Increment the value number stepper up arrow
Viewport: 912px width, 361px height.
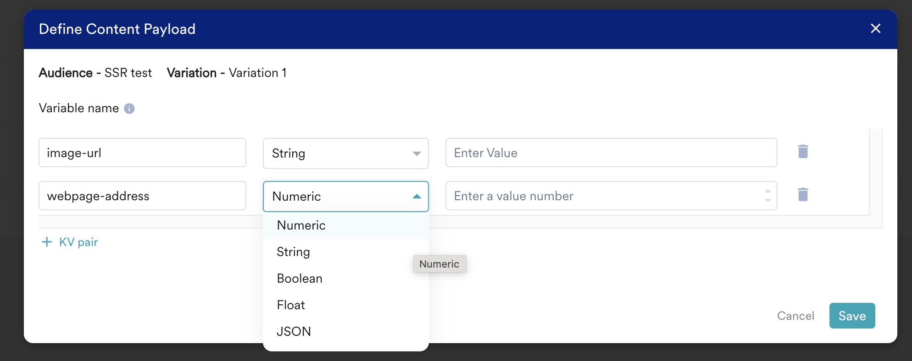coord(767,191)
